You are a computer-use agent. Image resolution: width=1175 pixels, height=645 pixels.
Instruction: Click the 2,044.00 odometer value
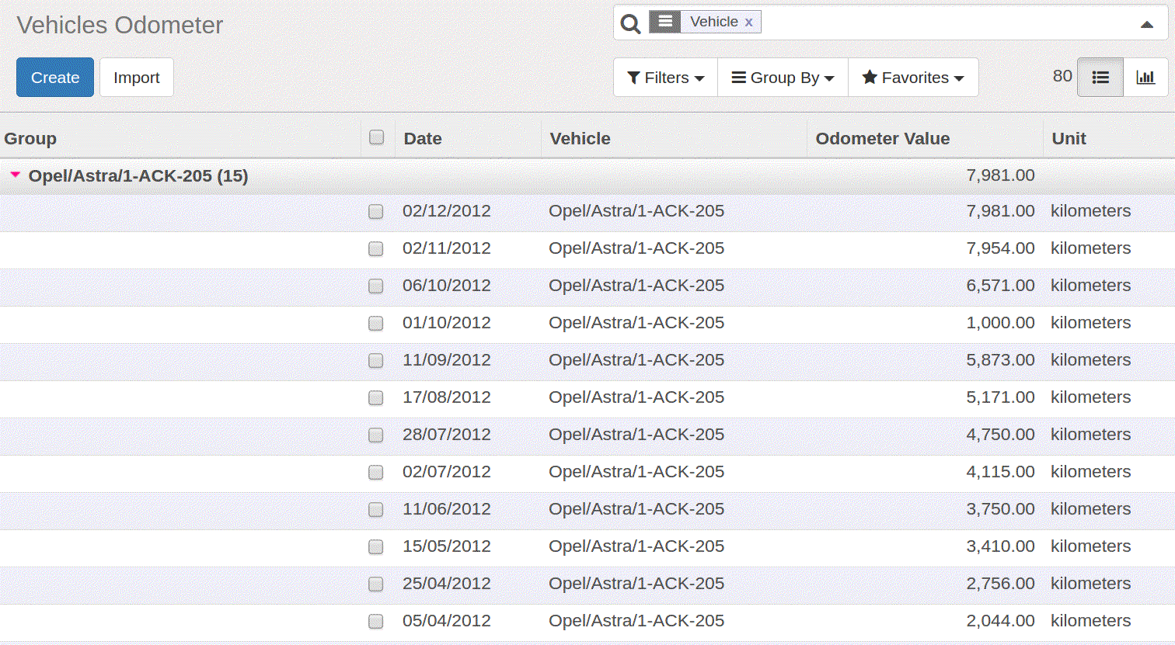tap(1000, 621)
